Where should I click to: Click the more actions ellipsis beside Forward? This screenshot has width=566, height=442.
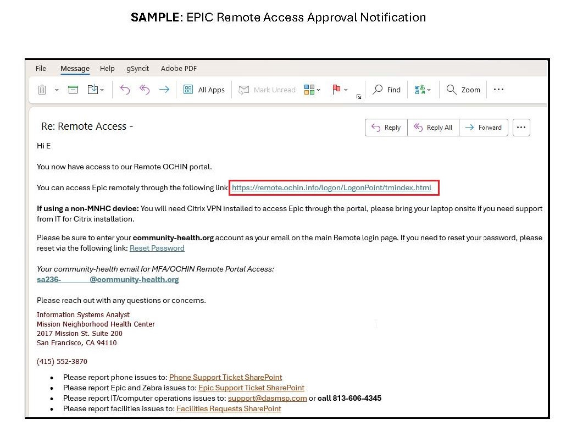pos(521,127)
